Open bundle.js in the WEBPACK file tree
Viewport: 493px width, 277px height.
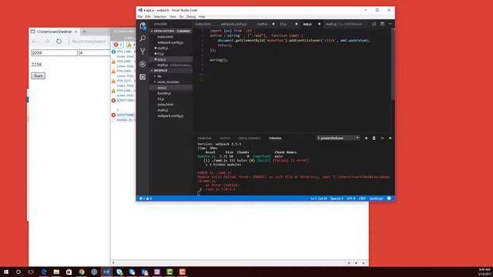coord(164,93)
